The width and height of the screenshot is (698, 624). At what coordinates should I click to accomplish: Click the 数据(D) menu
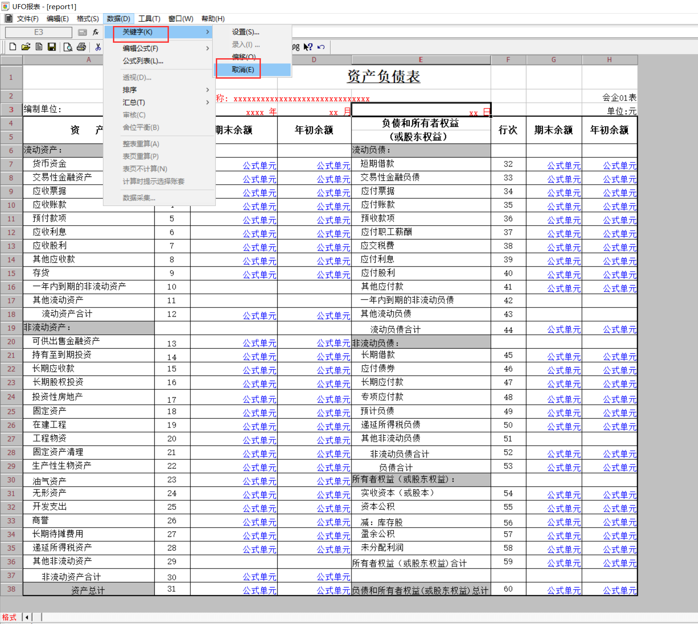click(x=118, y=18)
